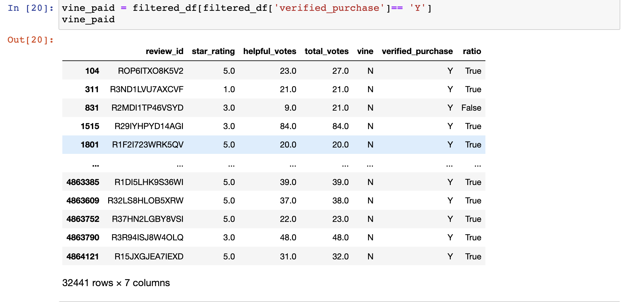
Task: Click review ID ROP6ITXO8K5V2
Action: 151,71
